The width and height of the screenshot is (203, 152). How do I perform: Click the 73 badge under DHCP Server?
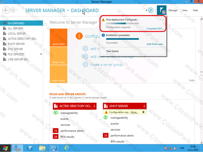point(106,136)
